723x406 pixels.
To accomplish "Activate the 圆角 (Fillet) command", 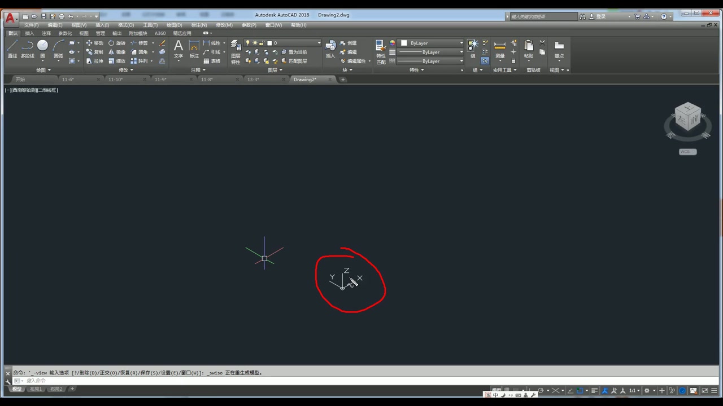I will click(x=139, y=52).
